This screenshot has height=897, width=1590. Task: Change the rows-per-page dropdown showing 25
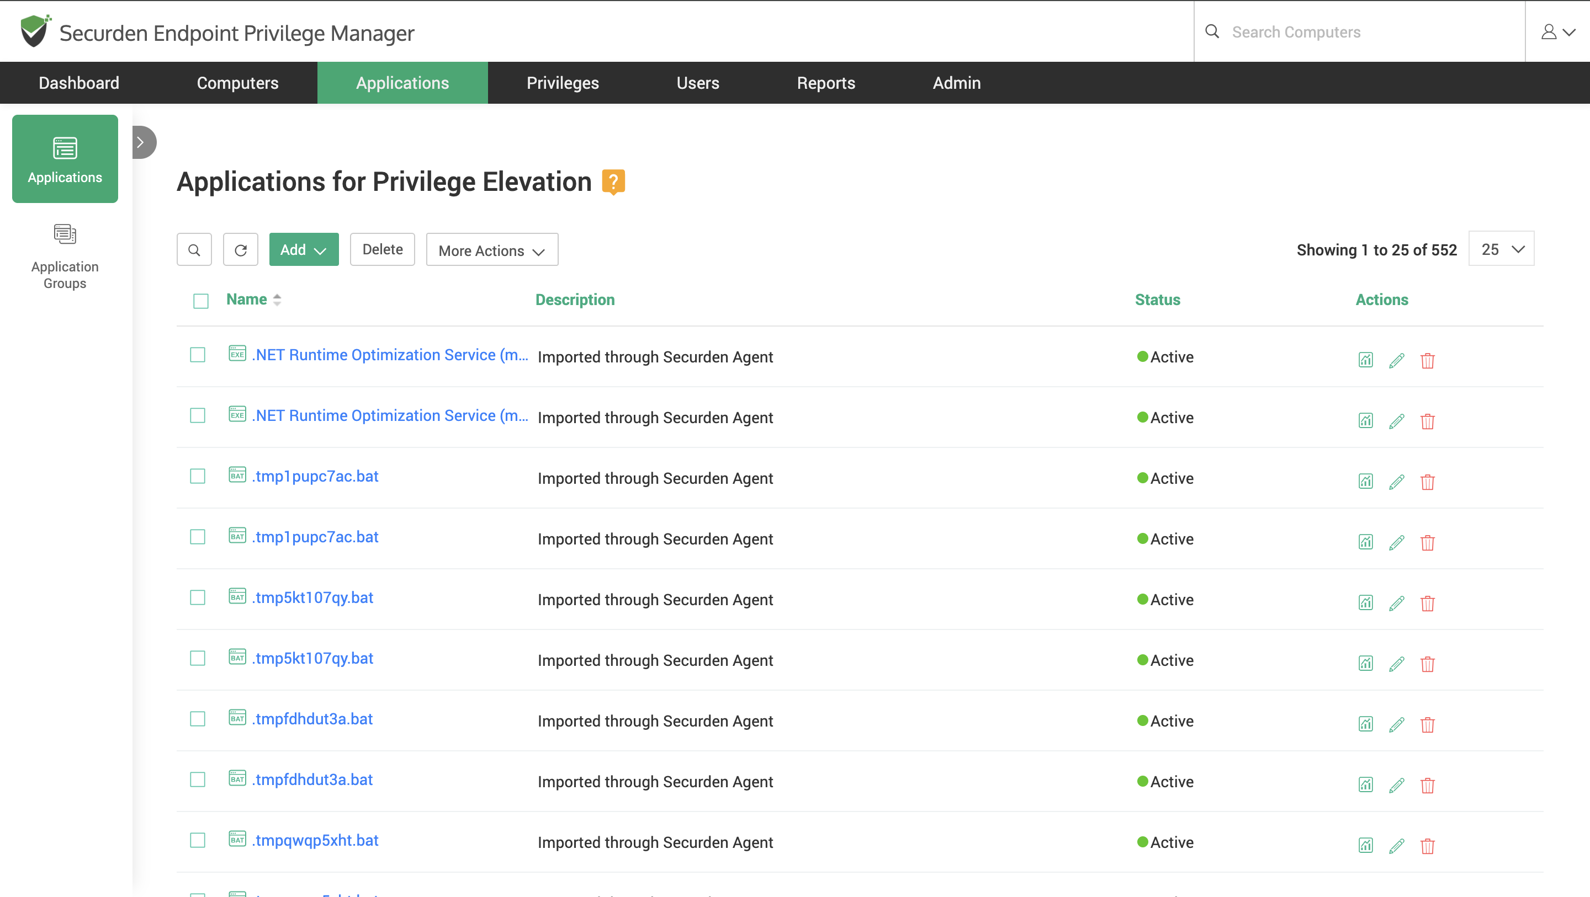(x=1501, y=249)
